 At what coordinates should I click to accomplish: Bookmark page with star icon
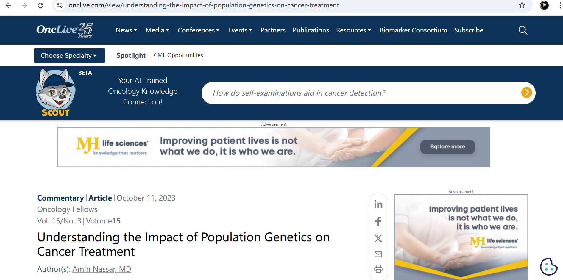[x=522, y=5]
